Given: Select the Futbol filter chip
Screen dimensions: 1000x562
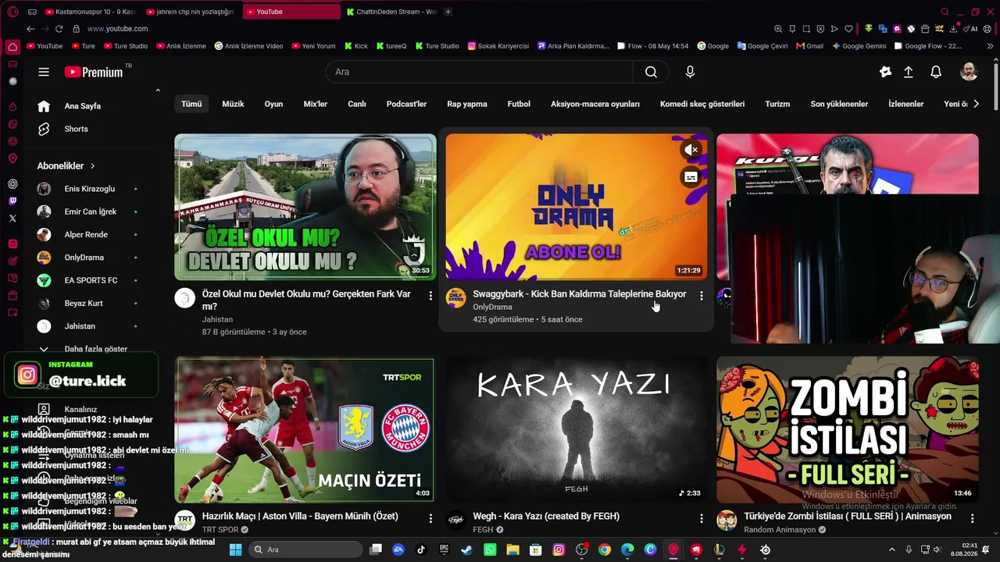Looking at the screenshot, I should pos(519,104).
